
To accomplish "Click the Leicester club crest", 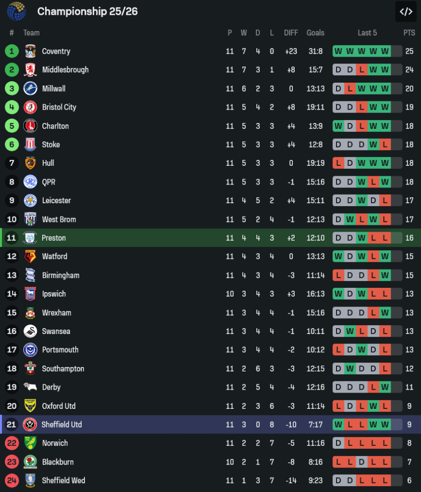I will pos(30,201).
